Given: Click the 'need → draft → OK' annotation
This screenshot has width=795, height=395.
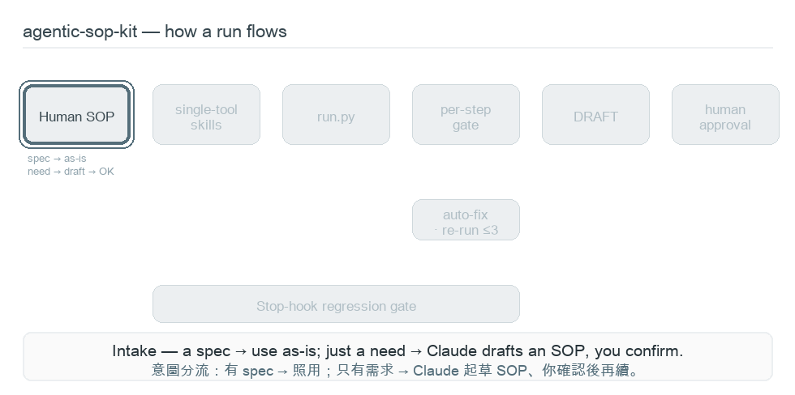Looking at the screenshot, I should pyautogui.click(x=71, y=172).
